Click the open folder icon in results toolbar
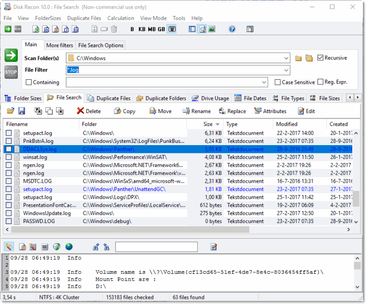Image resolution: width=366 pixels, height=304 pixels. coord(10,111)
